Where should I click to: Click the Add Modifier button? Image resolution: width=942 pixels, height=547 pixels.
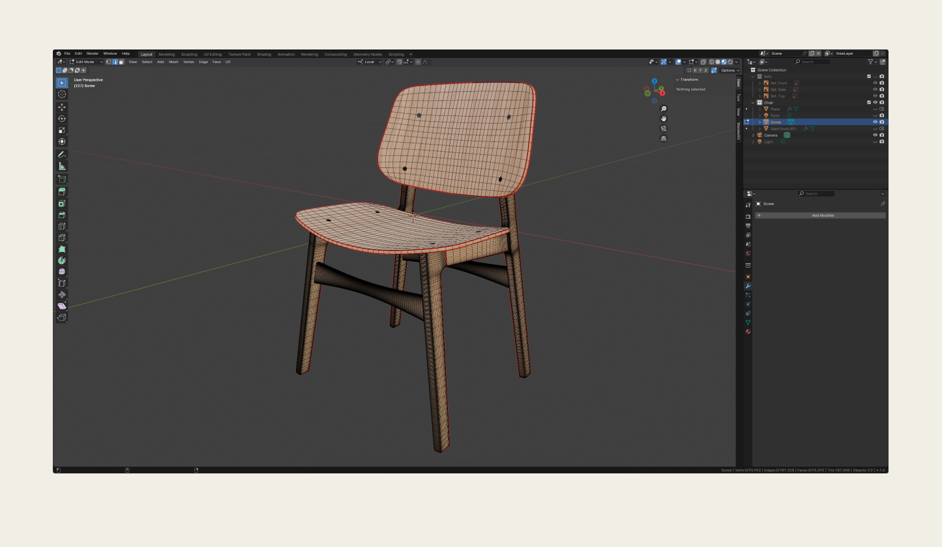[821, 216]
